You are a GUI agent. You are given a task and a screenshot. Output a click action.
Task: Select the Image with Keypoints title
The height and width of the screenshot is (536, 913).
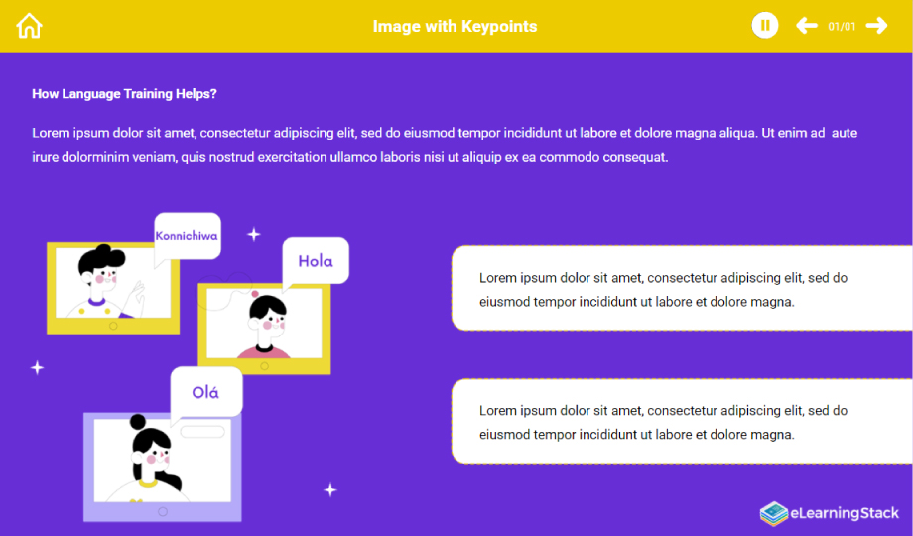pos(455,26)
